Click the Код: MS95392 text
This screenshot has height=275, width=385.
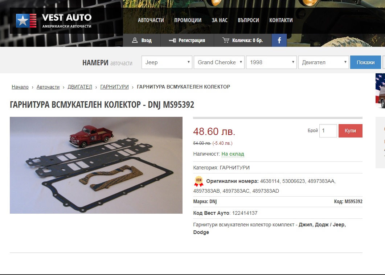348,202
